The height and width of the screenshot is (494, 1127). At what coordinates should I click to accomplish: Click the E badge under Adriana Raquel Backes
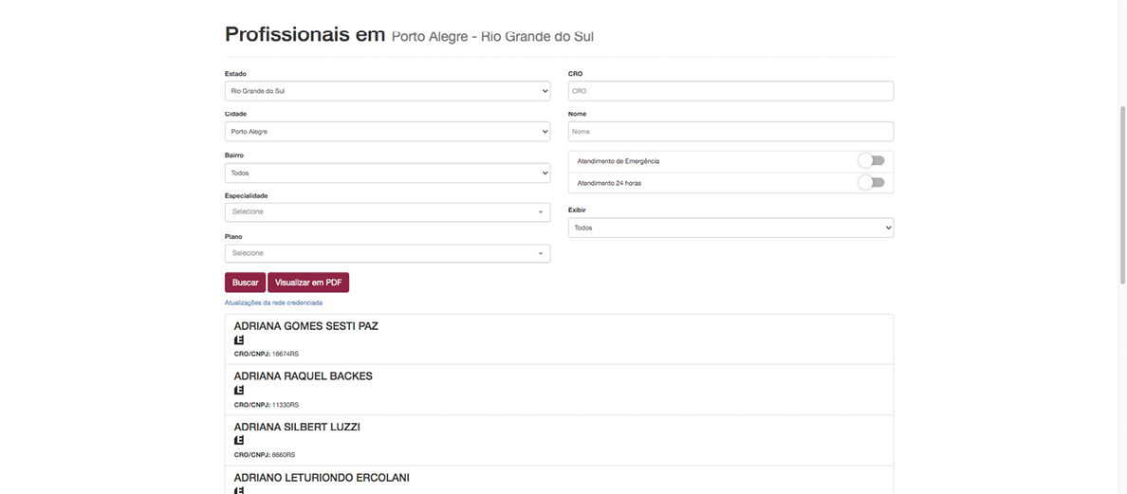(x=239, y=391)
